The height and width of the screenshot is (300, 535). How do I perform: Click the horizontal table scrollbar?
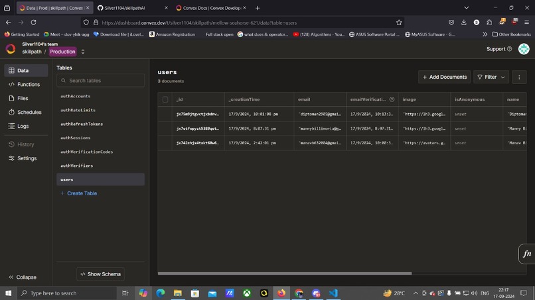[285, 273]
